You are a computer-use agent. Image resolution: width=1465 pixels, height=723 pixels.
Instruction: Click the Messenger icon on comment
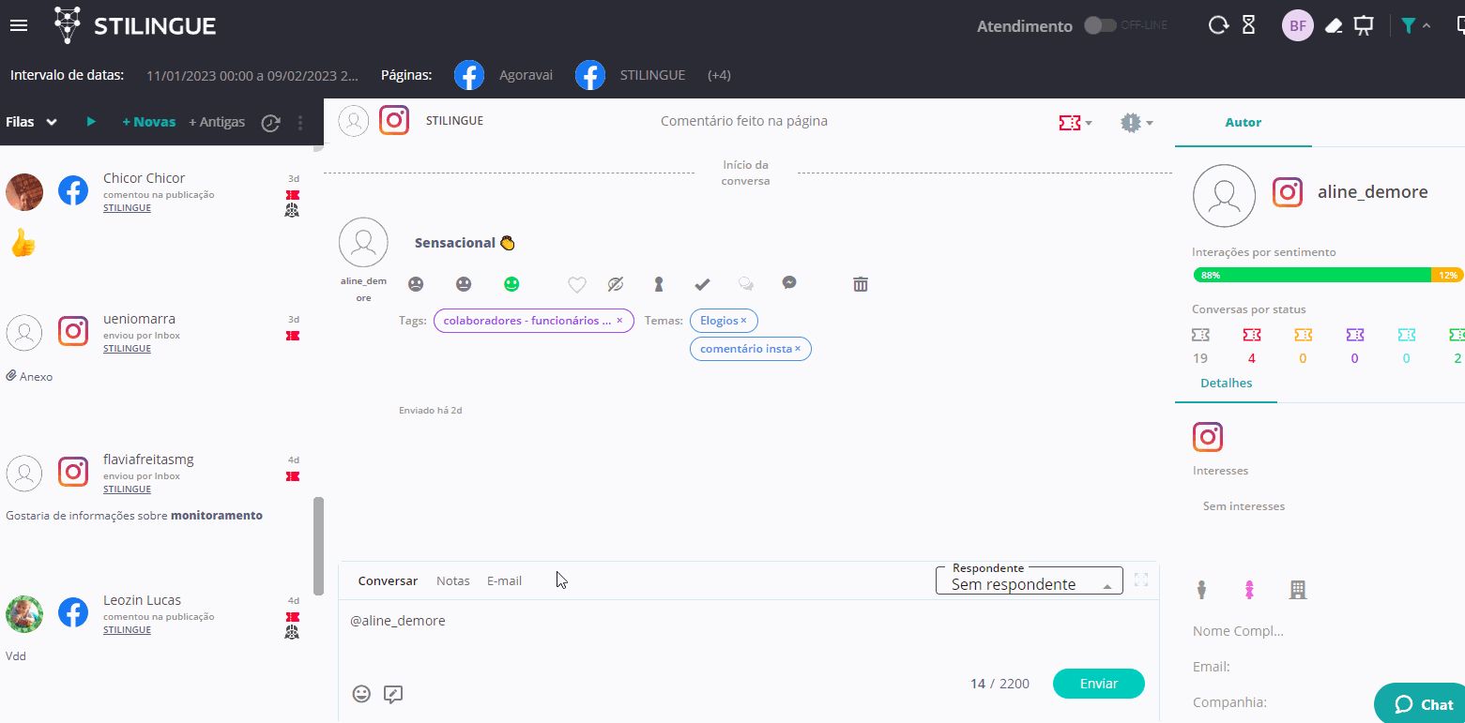coord(790,283)
